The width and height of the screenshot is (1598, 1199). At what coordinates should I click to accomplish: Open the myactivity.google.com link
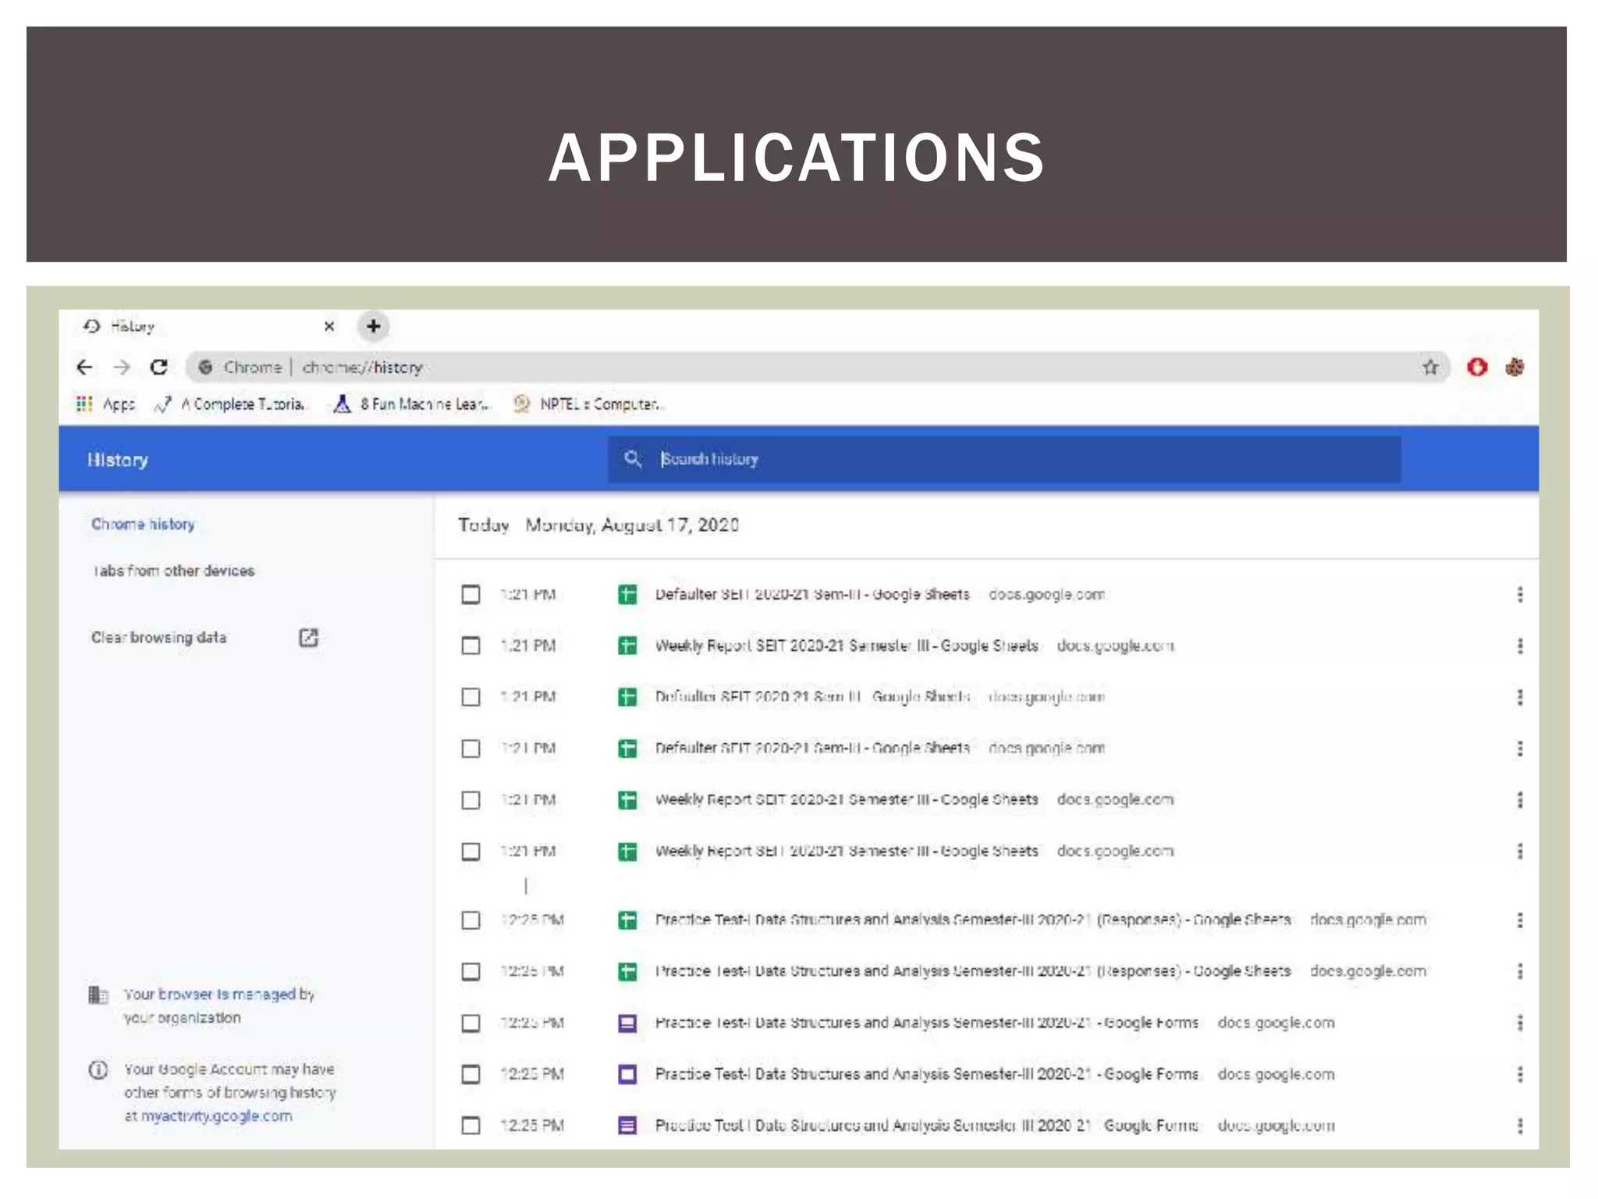click(x=216, y=1116)
